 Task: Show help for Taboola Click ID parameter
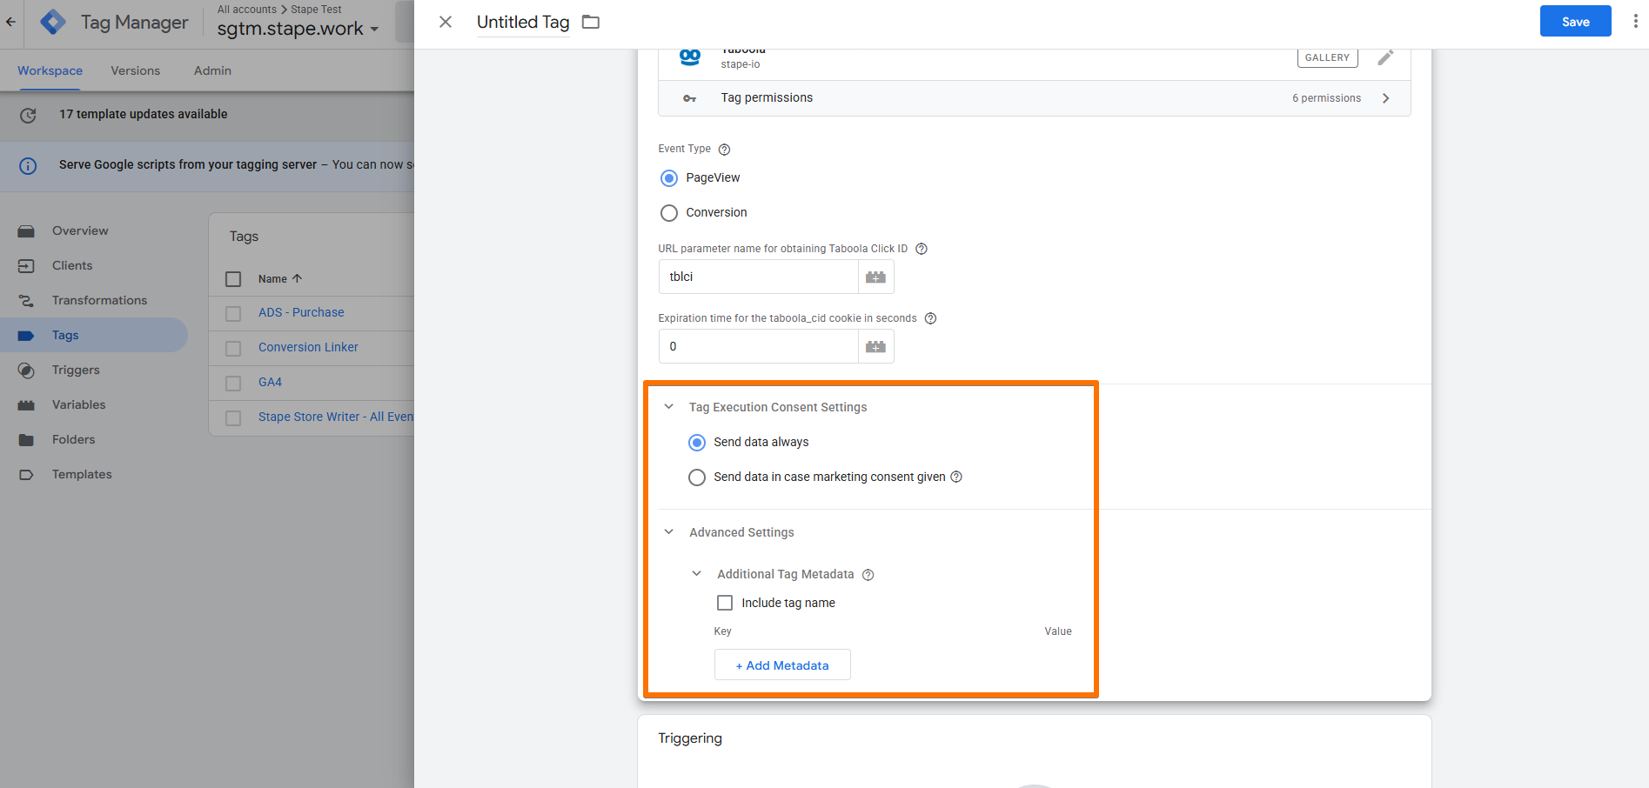pos(922,249)
